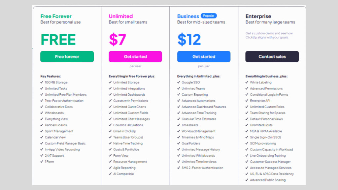
Task: Select the Enterprise plan heading
Action: 258,16
